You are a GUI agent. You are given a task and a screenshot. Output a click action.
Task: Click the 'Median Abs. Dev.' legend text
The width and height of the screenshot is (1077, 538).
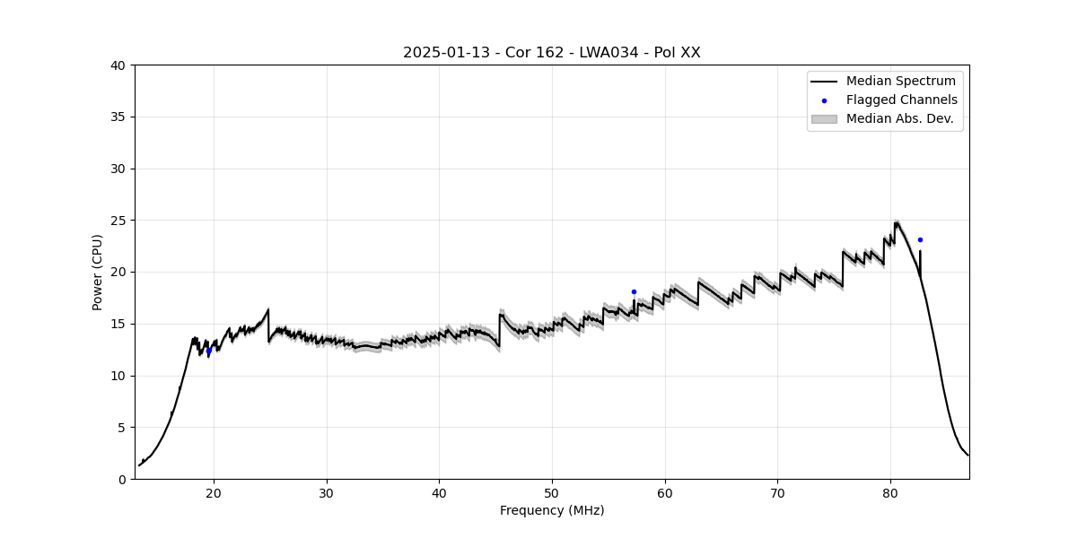click(x=899, y=119)
